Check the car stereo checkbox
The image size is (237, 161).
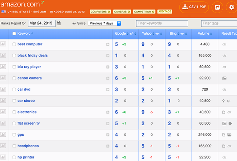point(14,101)
